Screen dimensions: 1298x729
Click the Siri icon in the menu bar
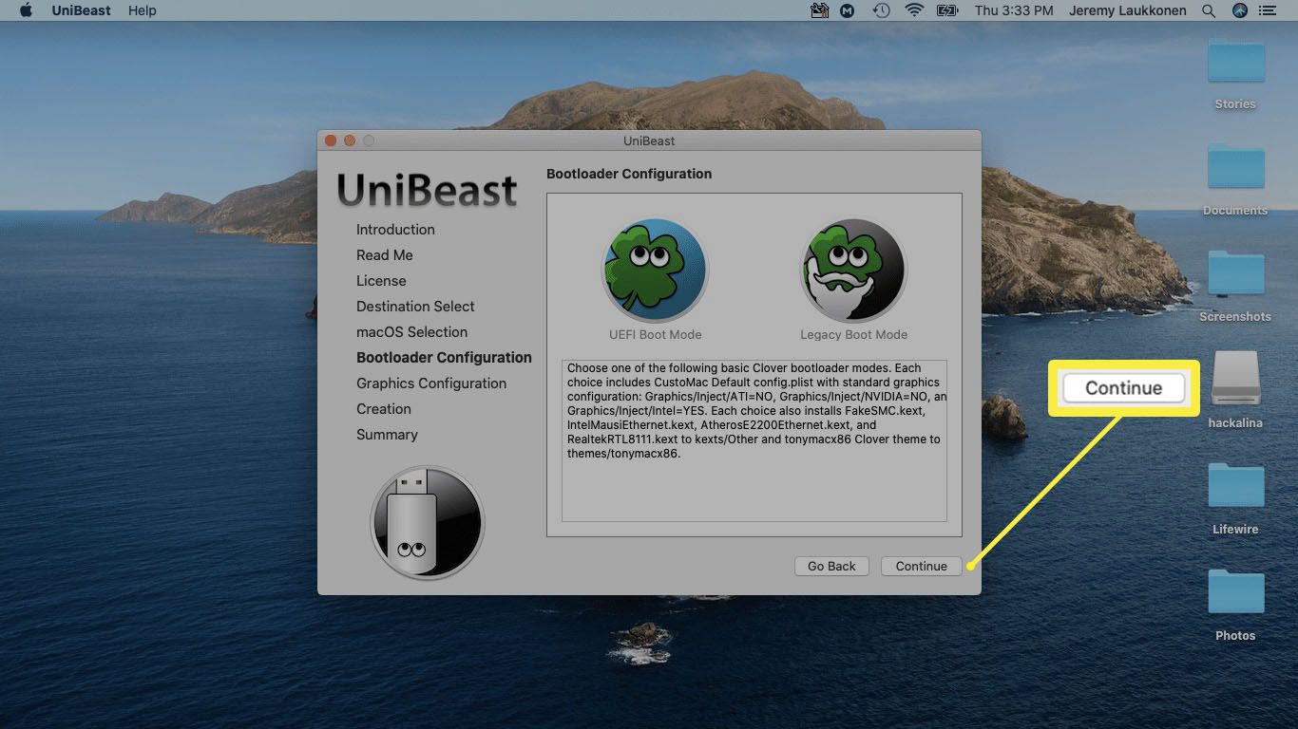tap(1239, 10)
